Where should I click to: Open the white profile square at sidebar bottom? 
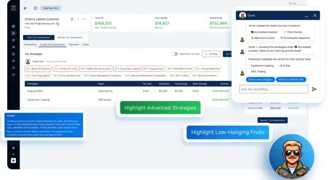(13, 160)
